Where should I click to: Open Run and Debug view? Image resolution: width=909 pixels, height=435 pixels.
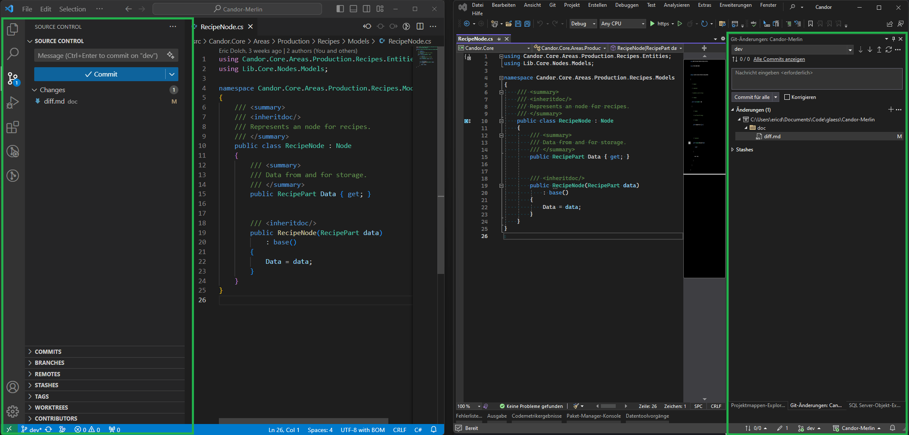13,103
